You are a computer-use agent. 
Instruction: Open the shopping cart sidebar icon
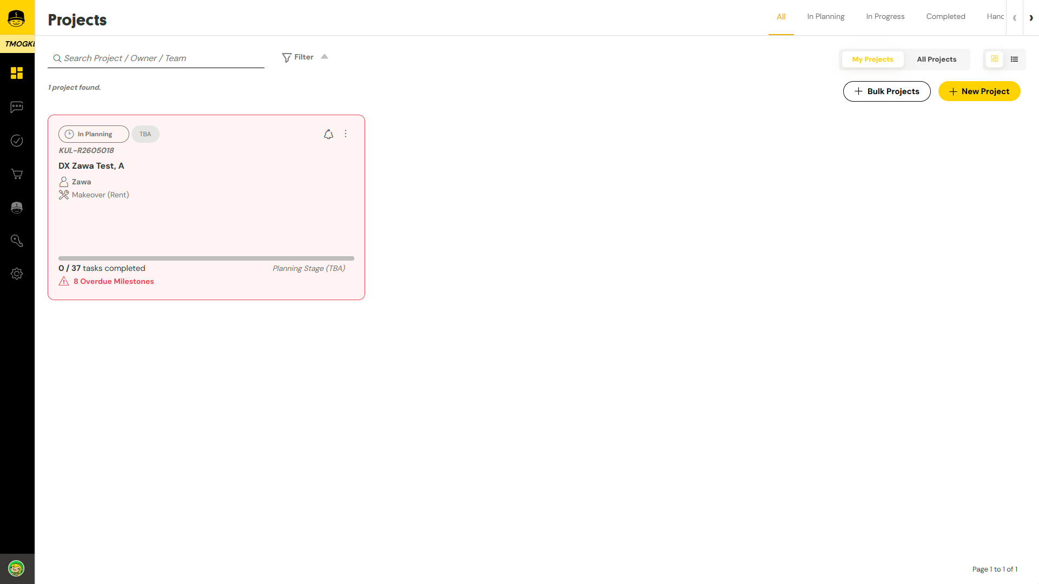[x=17, y=174]
